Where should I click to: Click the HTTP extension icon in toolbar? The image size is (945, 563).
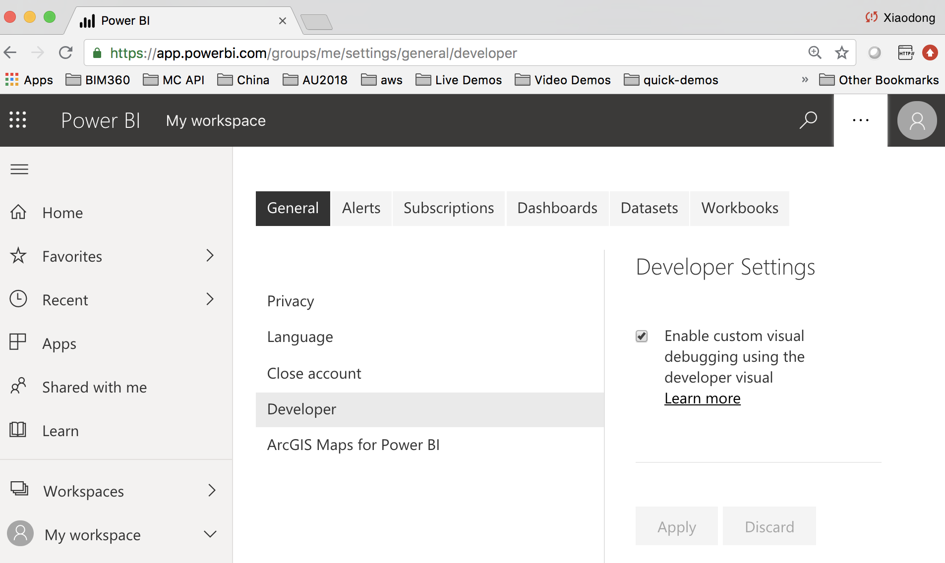[x=906, y=53]
